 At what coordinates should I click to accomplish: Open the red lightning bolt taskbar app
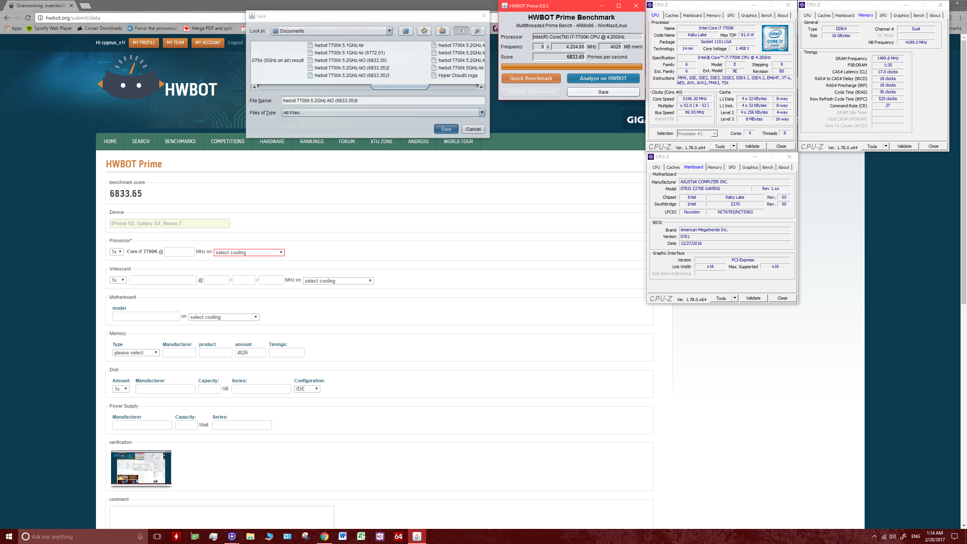(x=176, y=536)
